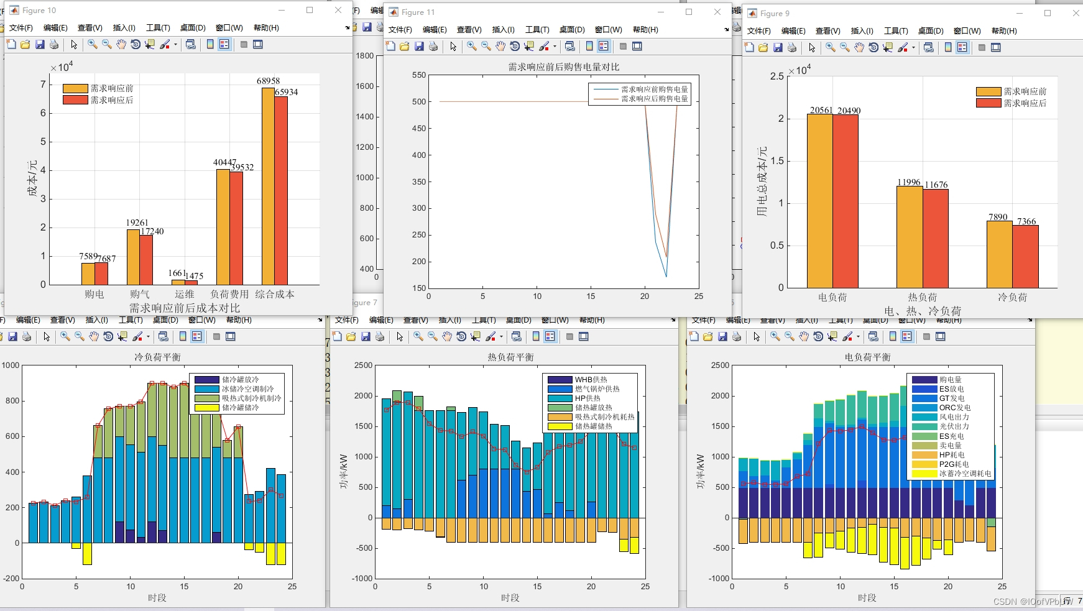Screen dimensions: 1083x611
Task: Click Link Plot icon in Figure 10
Action: 191,44
